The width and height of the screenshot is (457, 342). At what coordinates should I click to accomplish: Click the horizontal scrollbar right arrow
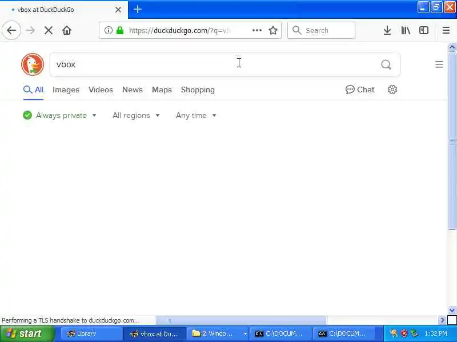442,320
